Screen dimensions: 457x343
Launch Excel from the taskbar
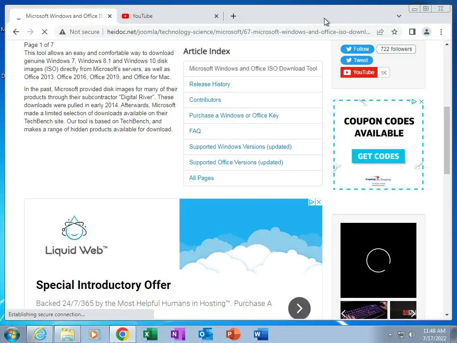point(150,334)
